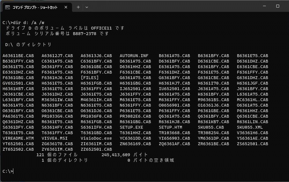Click the SKU055.CAB file name
289x182 pixels.
pyautogui.click(x=211, y=127)
